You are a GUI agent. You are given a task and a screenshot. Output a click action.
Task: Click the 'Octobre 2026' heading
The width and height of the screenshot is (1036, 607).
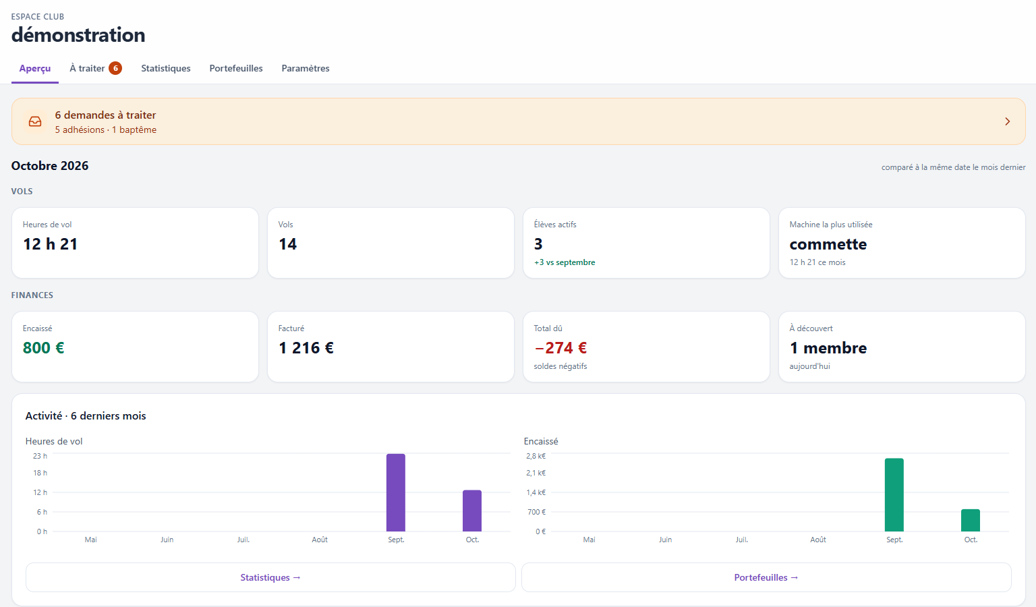[50, 166]
